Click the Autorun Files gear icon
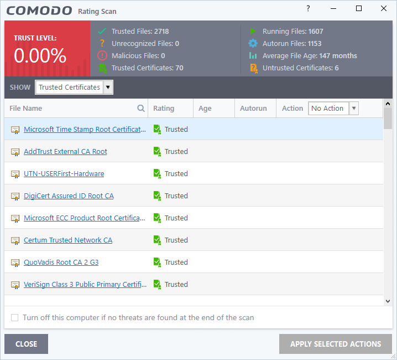The height and width of the screenshot is (360, 397). click(x=253, y=43)
